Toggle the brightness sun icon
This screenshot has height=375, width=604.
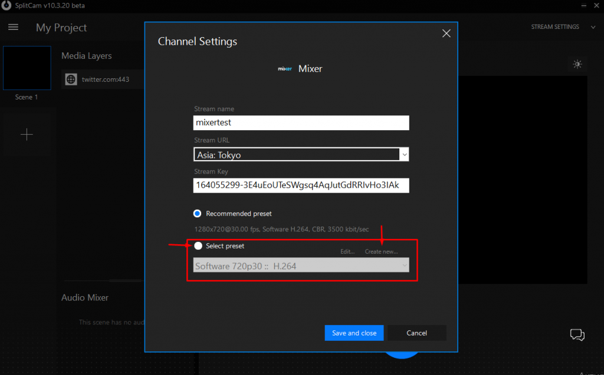tap(577, 64)
